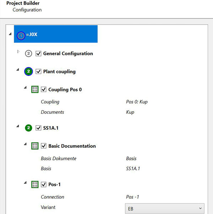The image size is (213, 214).
Task: Click the grid icon beside Pos-1
Action: pos(35,184)
